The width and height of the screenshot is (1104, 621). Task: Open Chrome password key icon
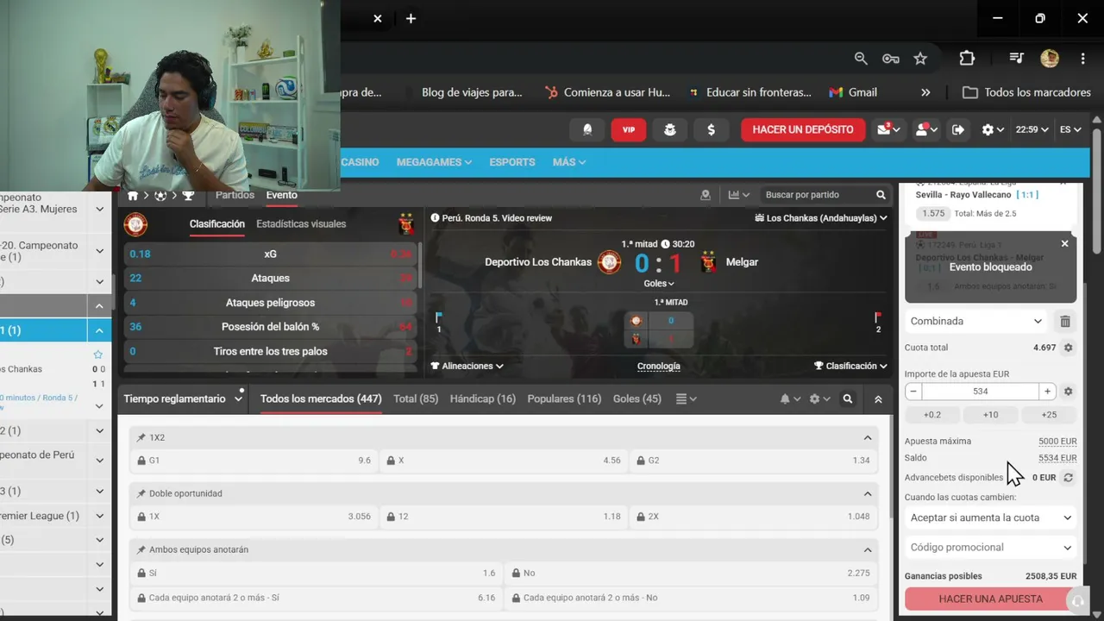click(891, 59)
